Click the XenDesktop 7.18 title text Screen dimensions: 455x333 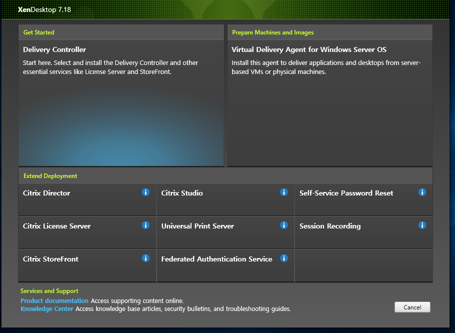[44, 9]
